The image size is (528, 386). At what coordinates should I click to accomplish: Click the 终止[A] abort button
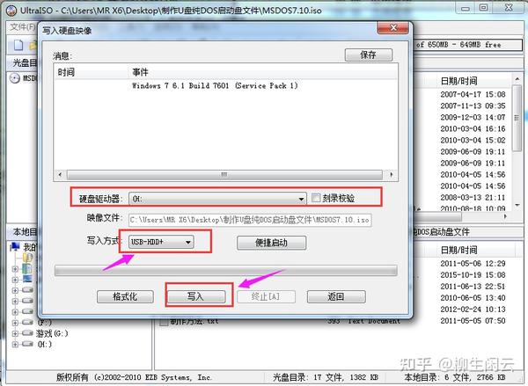click(266, 296)
